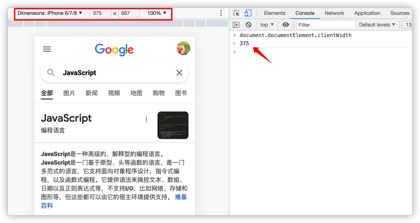Create a live expression with the eye icon
This screenshot has width=420, height=223.
pyautogui.click(x=286, y=25)
